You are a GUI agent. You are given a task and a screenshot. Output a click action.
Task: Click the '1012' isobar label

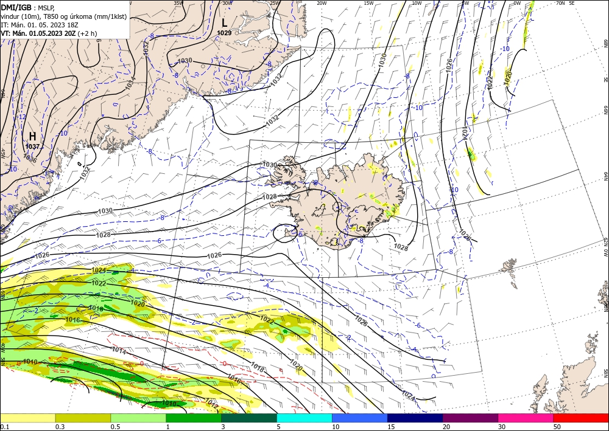[x=212, y=402]
